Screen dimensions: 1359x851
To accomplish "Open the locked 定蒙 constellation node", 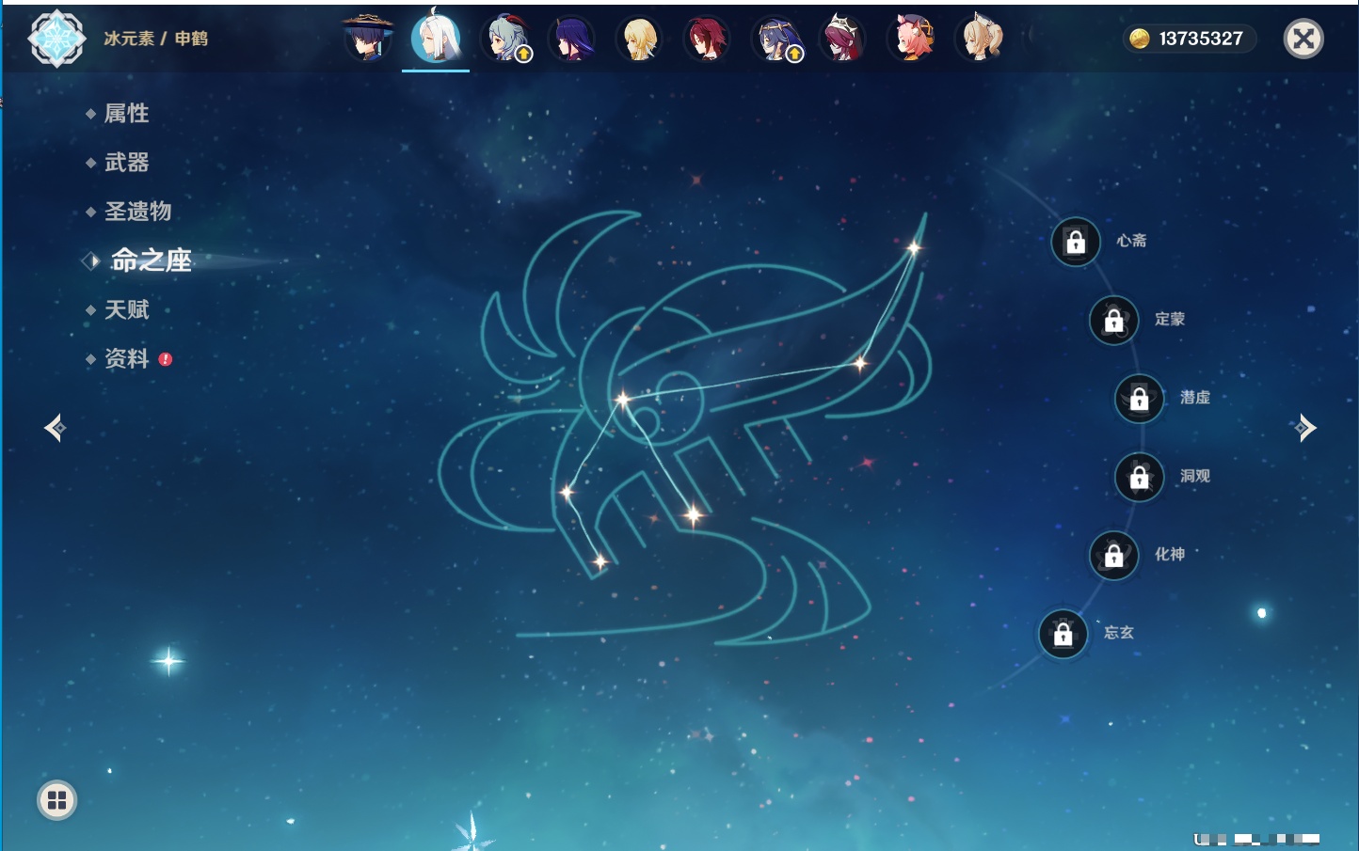I will click(1114, 321).
